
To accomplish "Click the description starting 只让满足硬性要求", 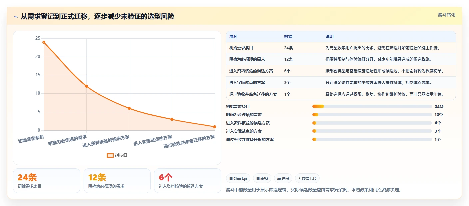I will click(x=378, y=82).
